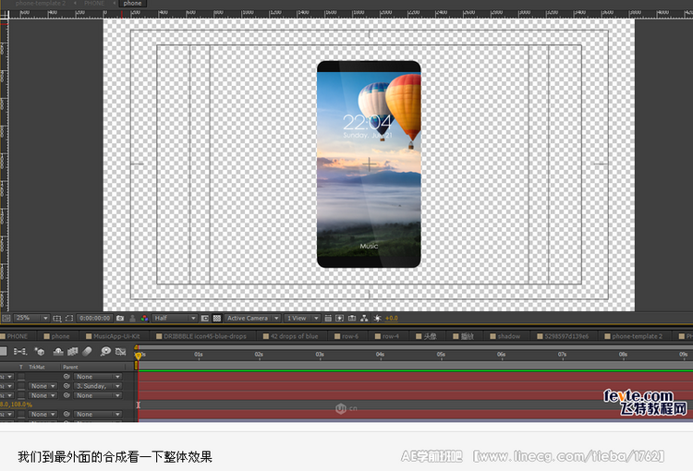Screen dimensions: 693x471
Task: Switch to 头像 timeline tab
Action: tap(427, 336)
